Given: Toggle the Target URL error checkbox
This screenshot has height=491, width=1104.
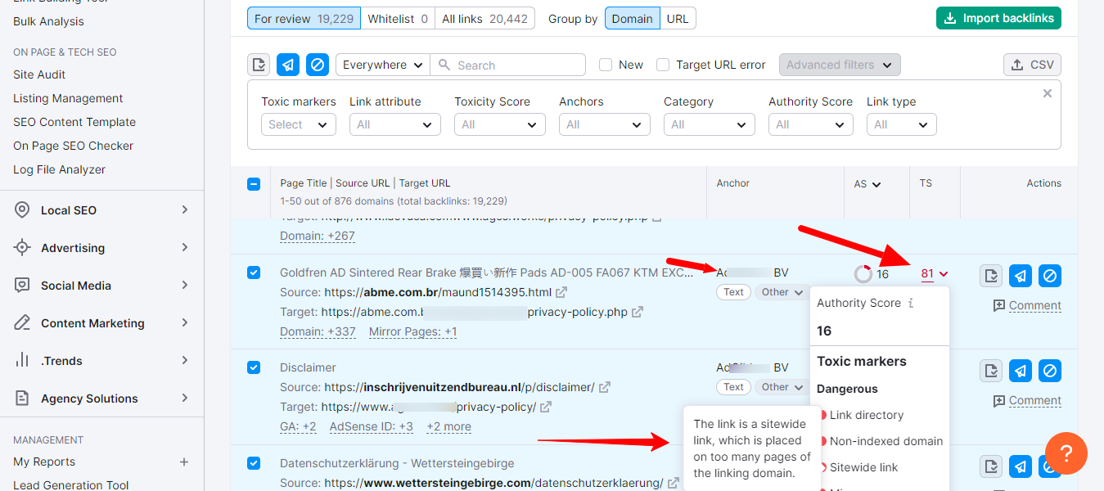Looking at the screenshot, I should (x=663, y=65).
